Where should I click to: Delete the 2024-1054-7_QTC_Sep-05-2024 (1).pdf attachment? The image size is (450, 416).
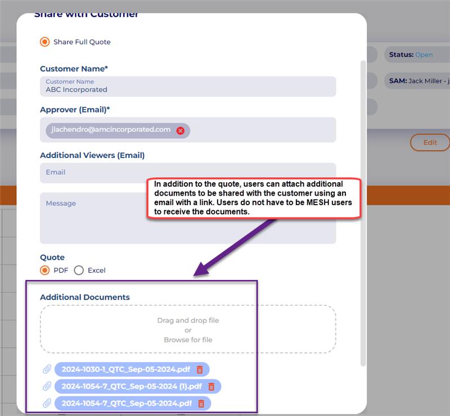pos(211,387)
